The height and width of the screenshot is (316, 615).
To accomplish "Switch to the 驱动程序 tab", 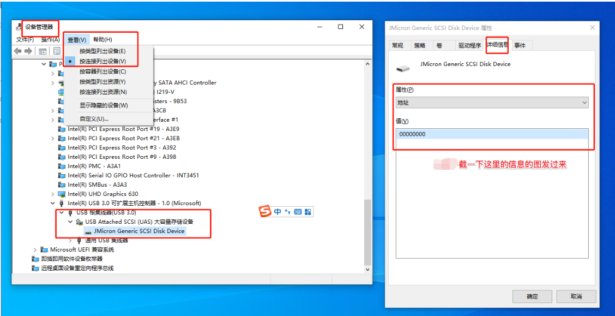I will [x=469, y=45].
